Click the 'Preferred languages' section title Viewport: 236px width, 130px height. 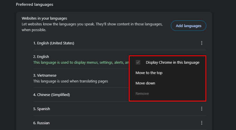(35, 5)
